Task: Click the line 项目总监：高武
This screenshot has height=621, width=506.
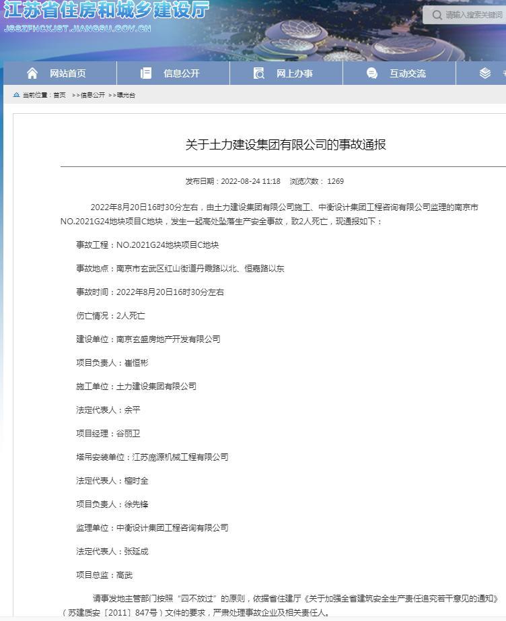Action: click(104, 575)
